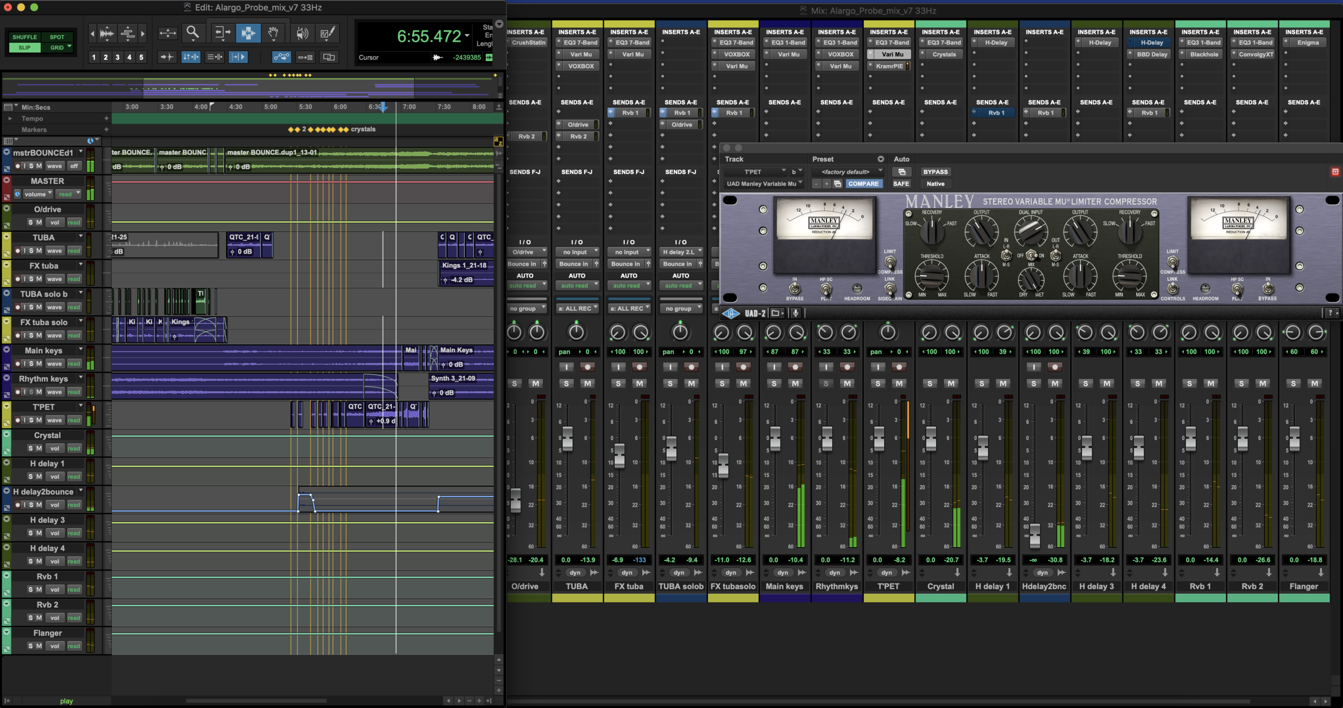Click the red plugin target icon

pyautogui.click(x=1335, y=172)
